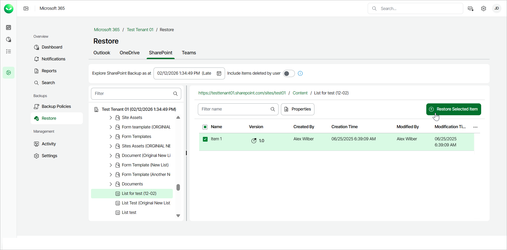
Task: Click the green Veeam product icon in left rail
Action: [8, 73]
